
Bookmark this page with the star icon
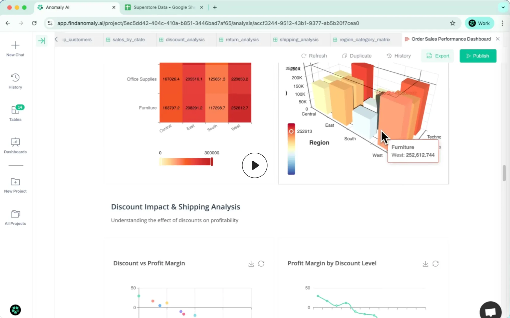coord(453,23)
